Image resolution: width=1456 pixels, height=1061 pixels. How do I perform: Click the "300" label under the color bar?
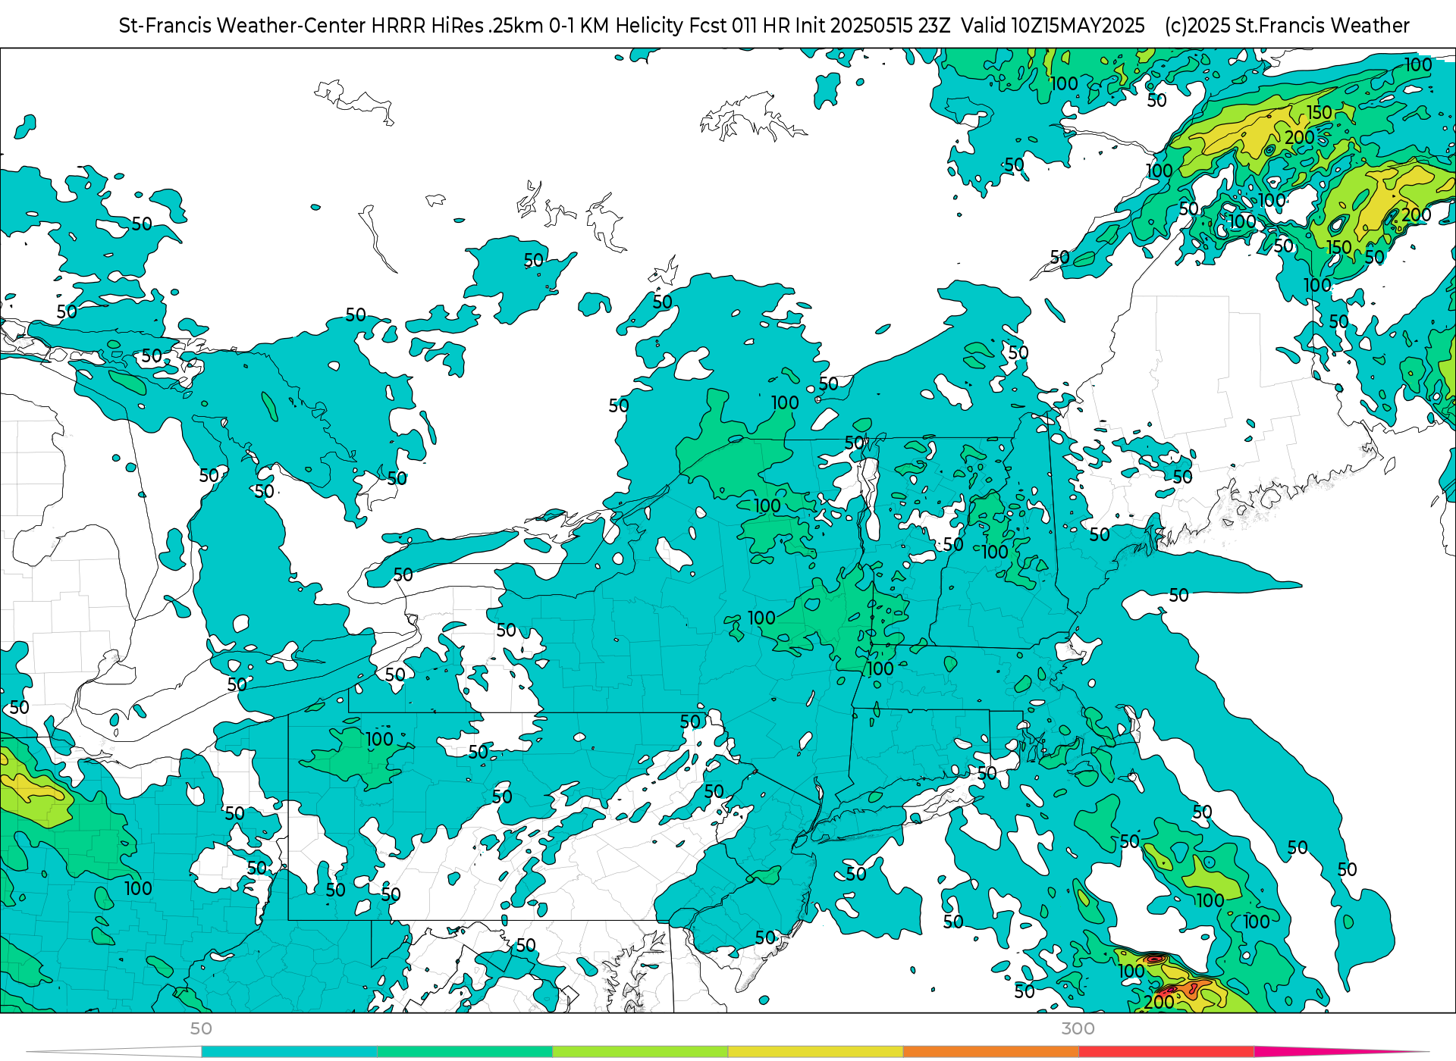click(1078, 1028)
